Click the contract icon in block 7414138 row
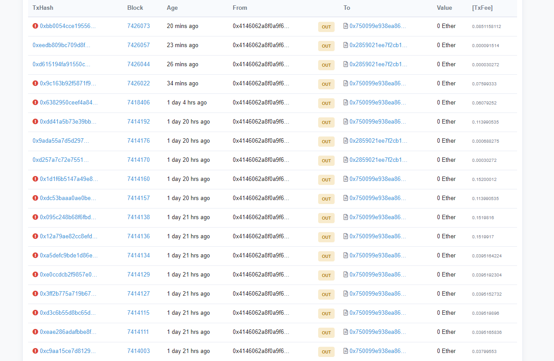This screenshot has height=361, width=554. 346,217
